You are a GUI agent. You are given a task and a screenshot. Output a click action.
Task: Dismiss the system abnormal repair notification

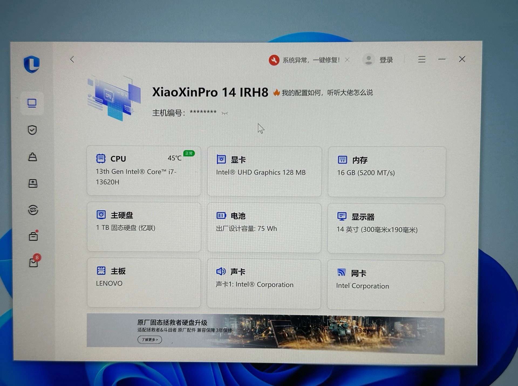(347, 60)
